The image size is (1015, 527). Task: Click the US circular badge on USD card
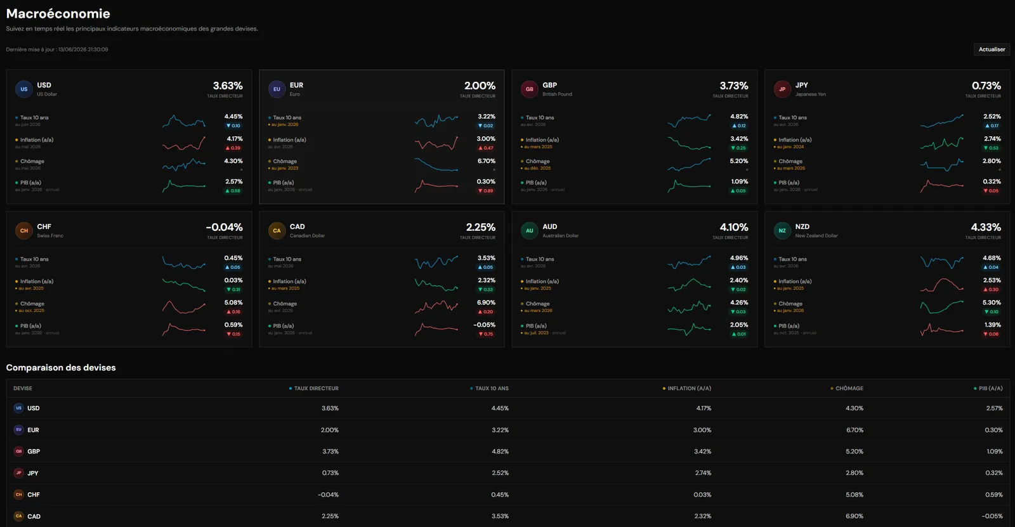23,89
